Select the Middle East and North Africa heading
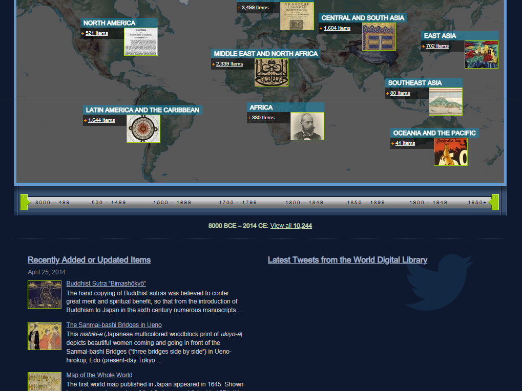Image resolution: width=522 pixels, height=391 pixels. pyautogui.click(x=266, y=54)
